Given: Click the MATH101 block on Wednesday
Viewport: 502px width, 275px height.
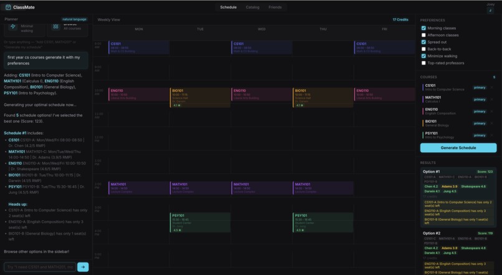Looking at the screenshot, I should [x=262, y=188].
